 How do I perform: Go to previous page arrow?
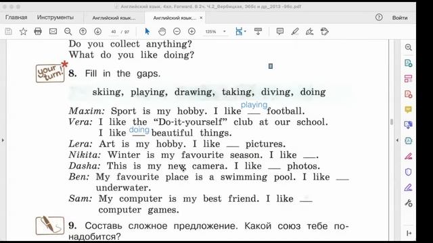coord(83,32)
